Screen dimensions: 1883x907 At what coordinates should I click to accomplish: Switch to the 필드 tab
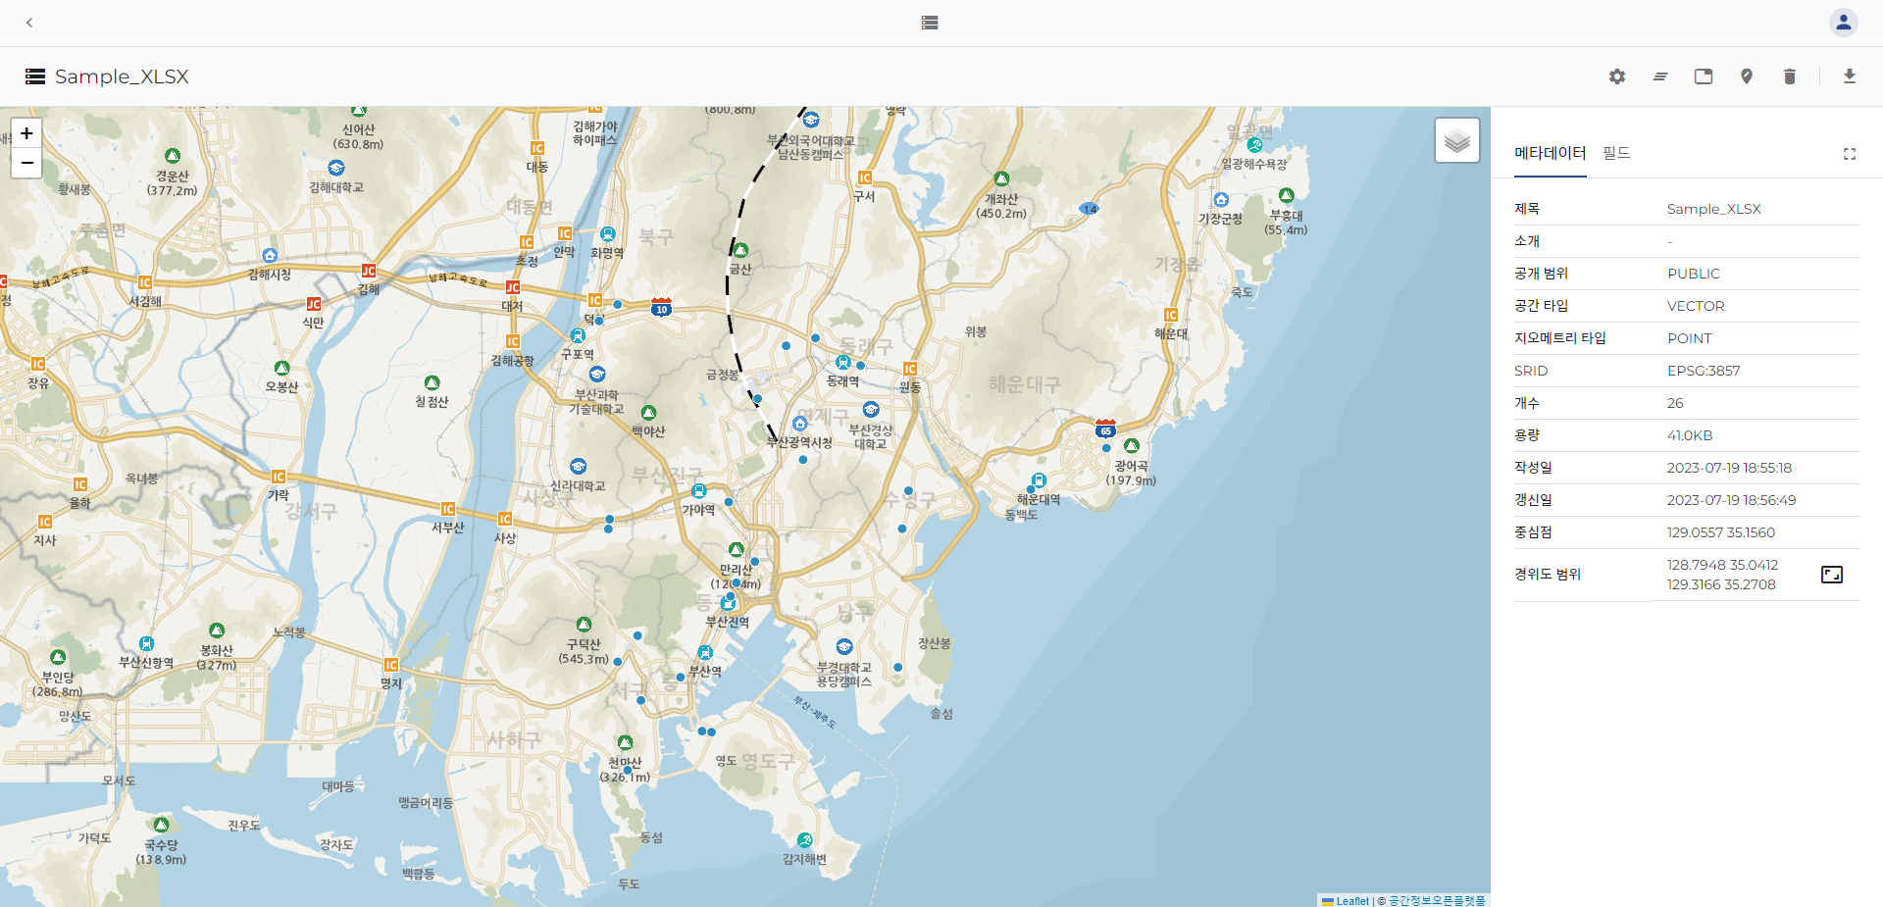[1616, 153]
